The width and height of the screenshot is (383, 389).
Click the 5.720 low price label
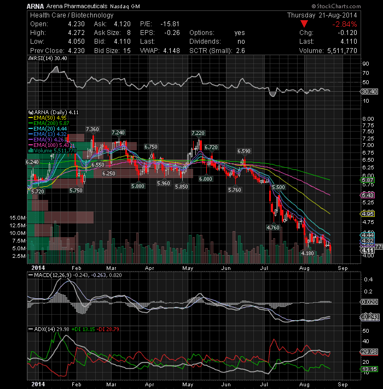coord(38,192)
